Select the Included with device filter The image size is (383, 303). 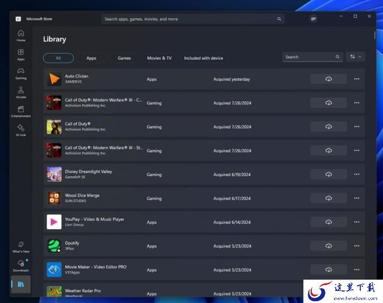(203, 58)
